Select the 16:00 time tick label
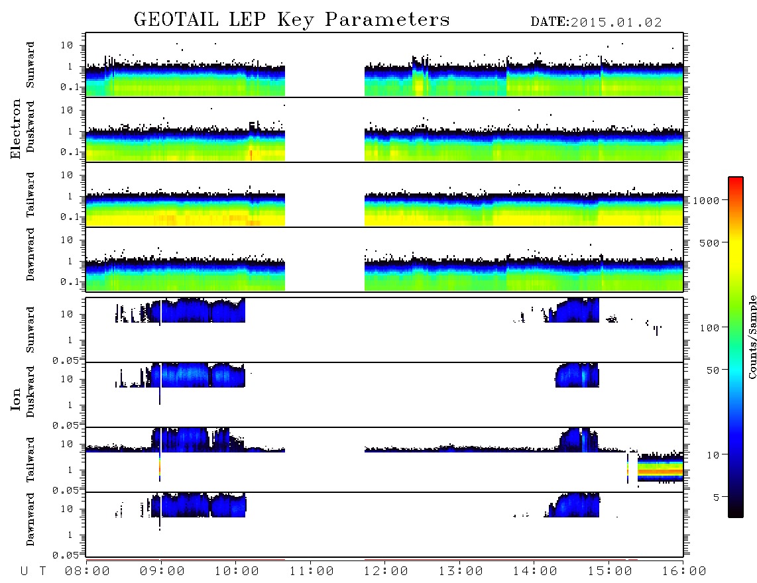The height and width of the screenshot is (583, 757). coord(684,571)
